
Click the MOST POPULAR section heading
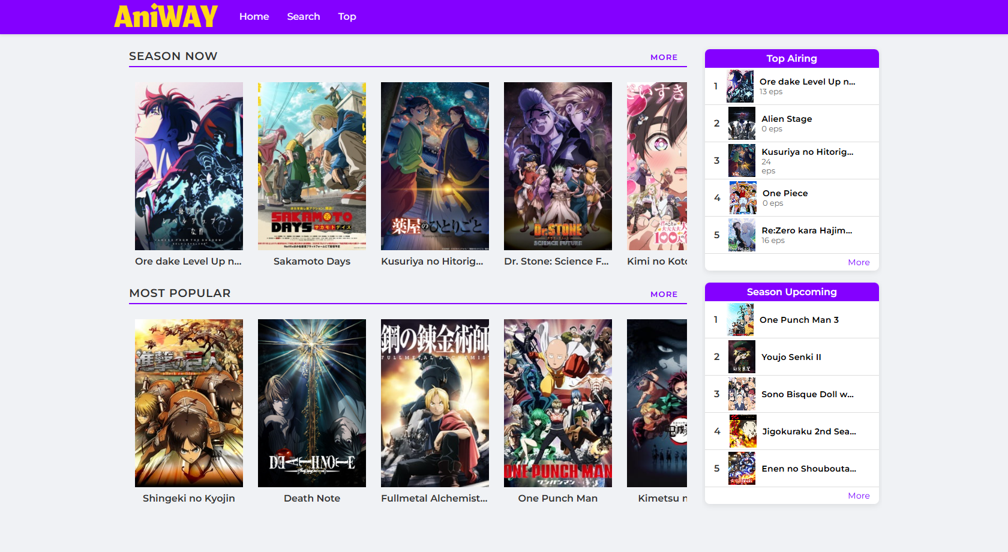(x=180, y=293)
